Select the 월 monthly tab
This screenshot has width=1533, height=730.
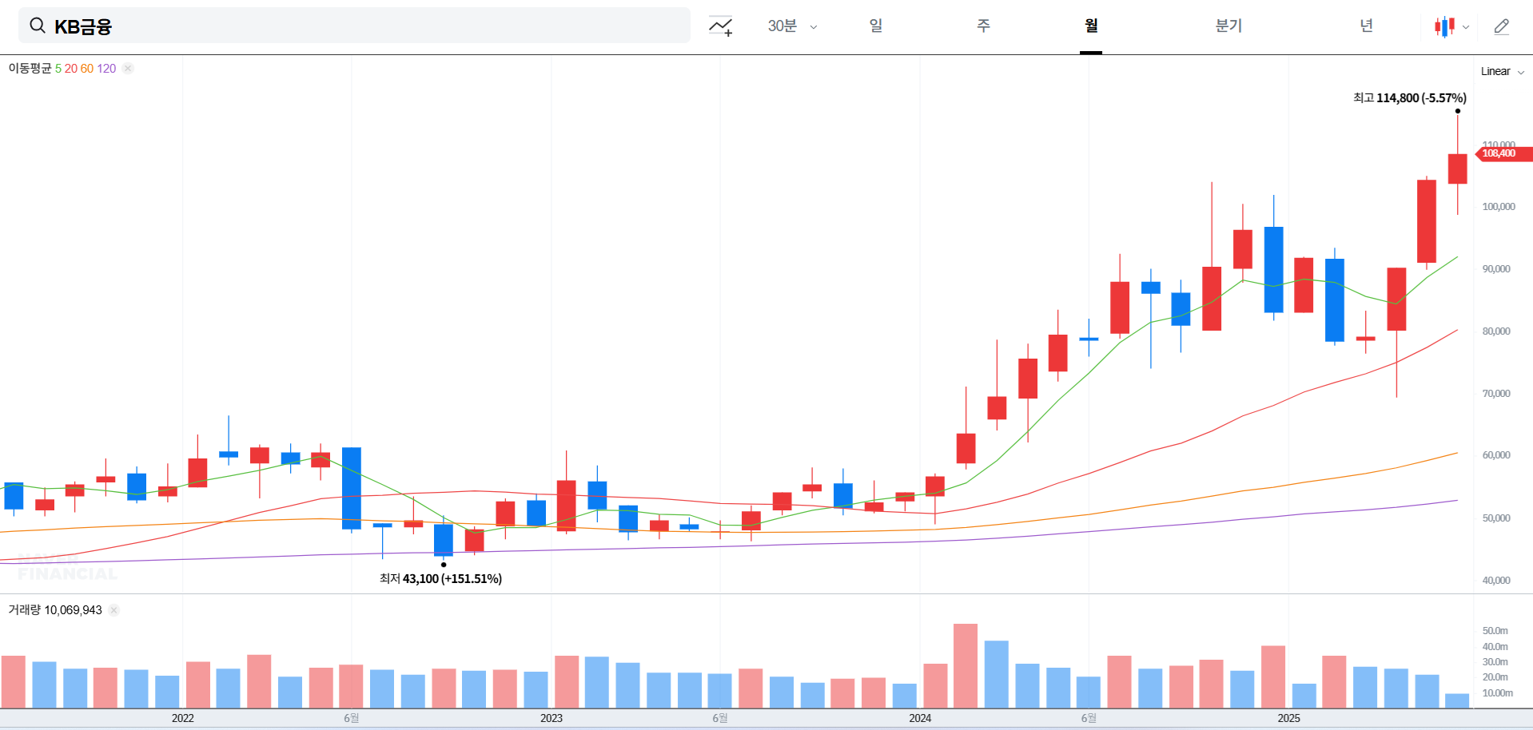tap(1091, 26)
